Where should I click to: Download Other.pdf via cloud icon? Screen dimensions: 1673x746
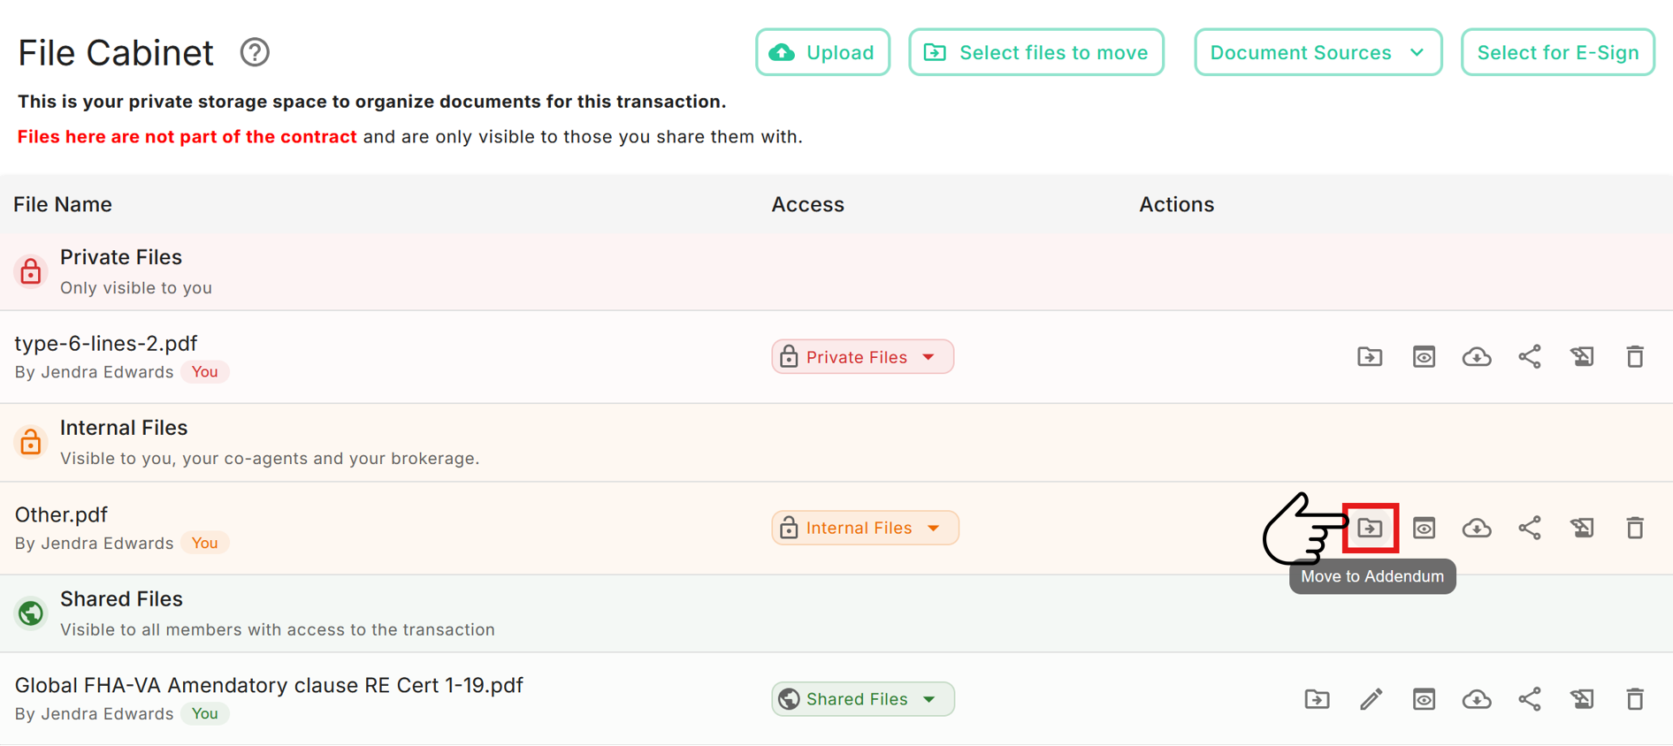pos(1477,528)
